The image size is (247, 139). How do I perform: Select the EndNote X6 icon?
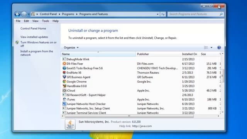(64, 73)
